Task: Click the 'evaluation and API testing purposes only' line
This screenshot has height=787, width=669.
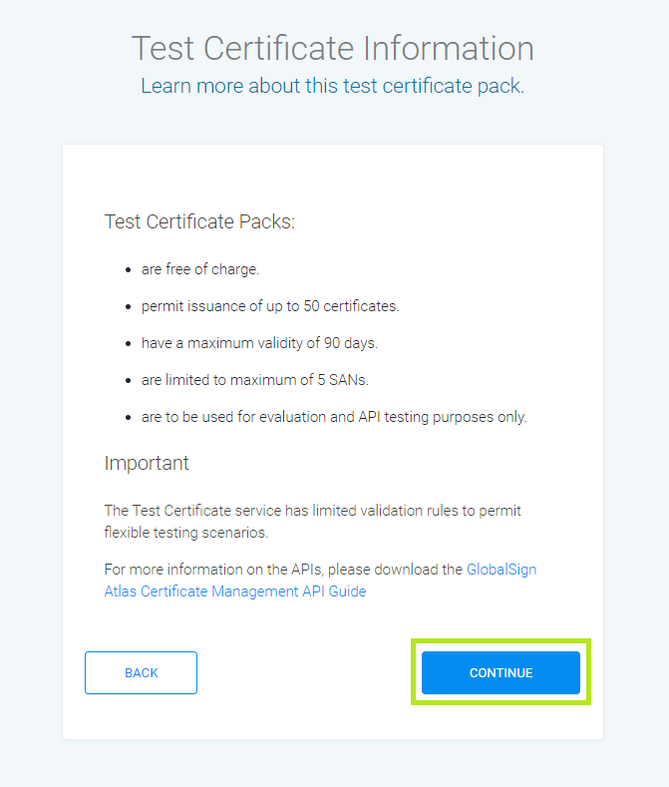Action: [x=334, y=417]
